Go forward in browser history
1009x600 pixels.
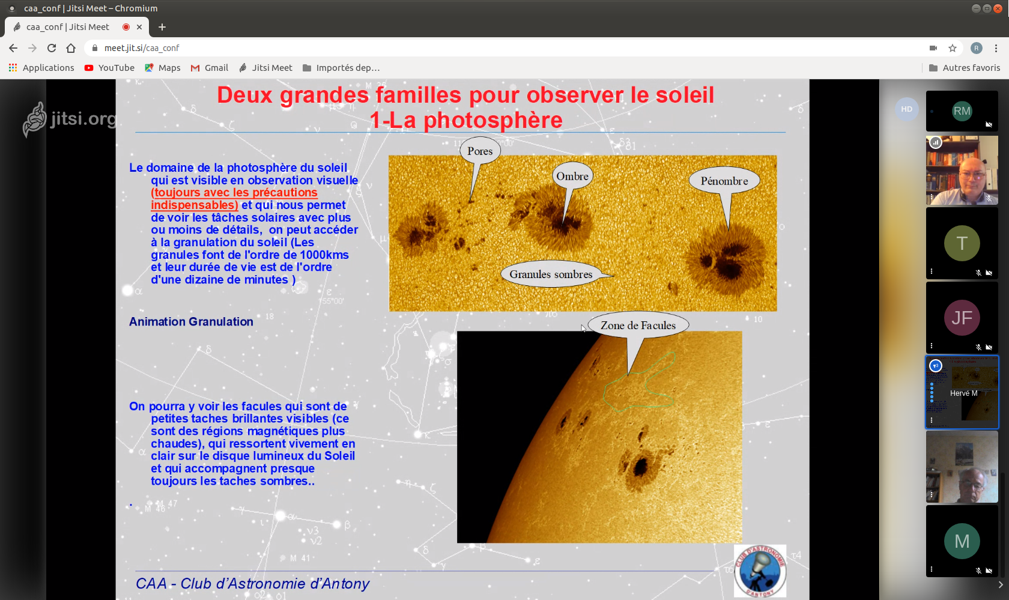click(32, 48)
